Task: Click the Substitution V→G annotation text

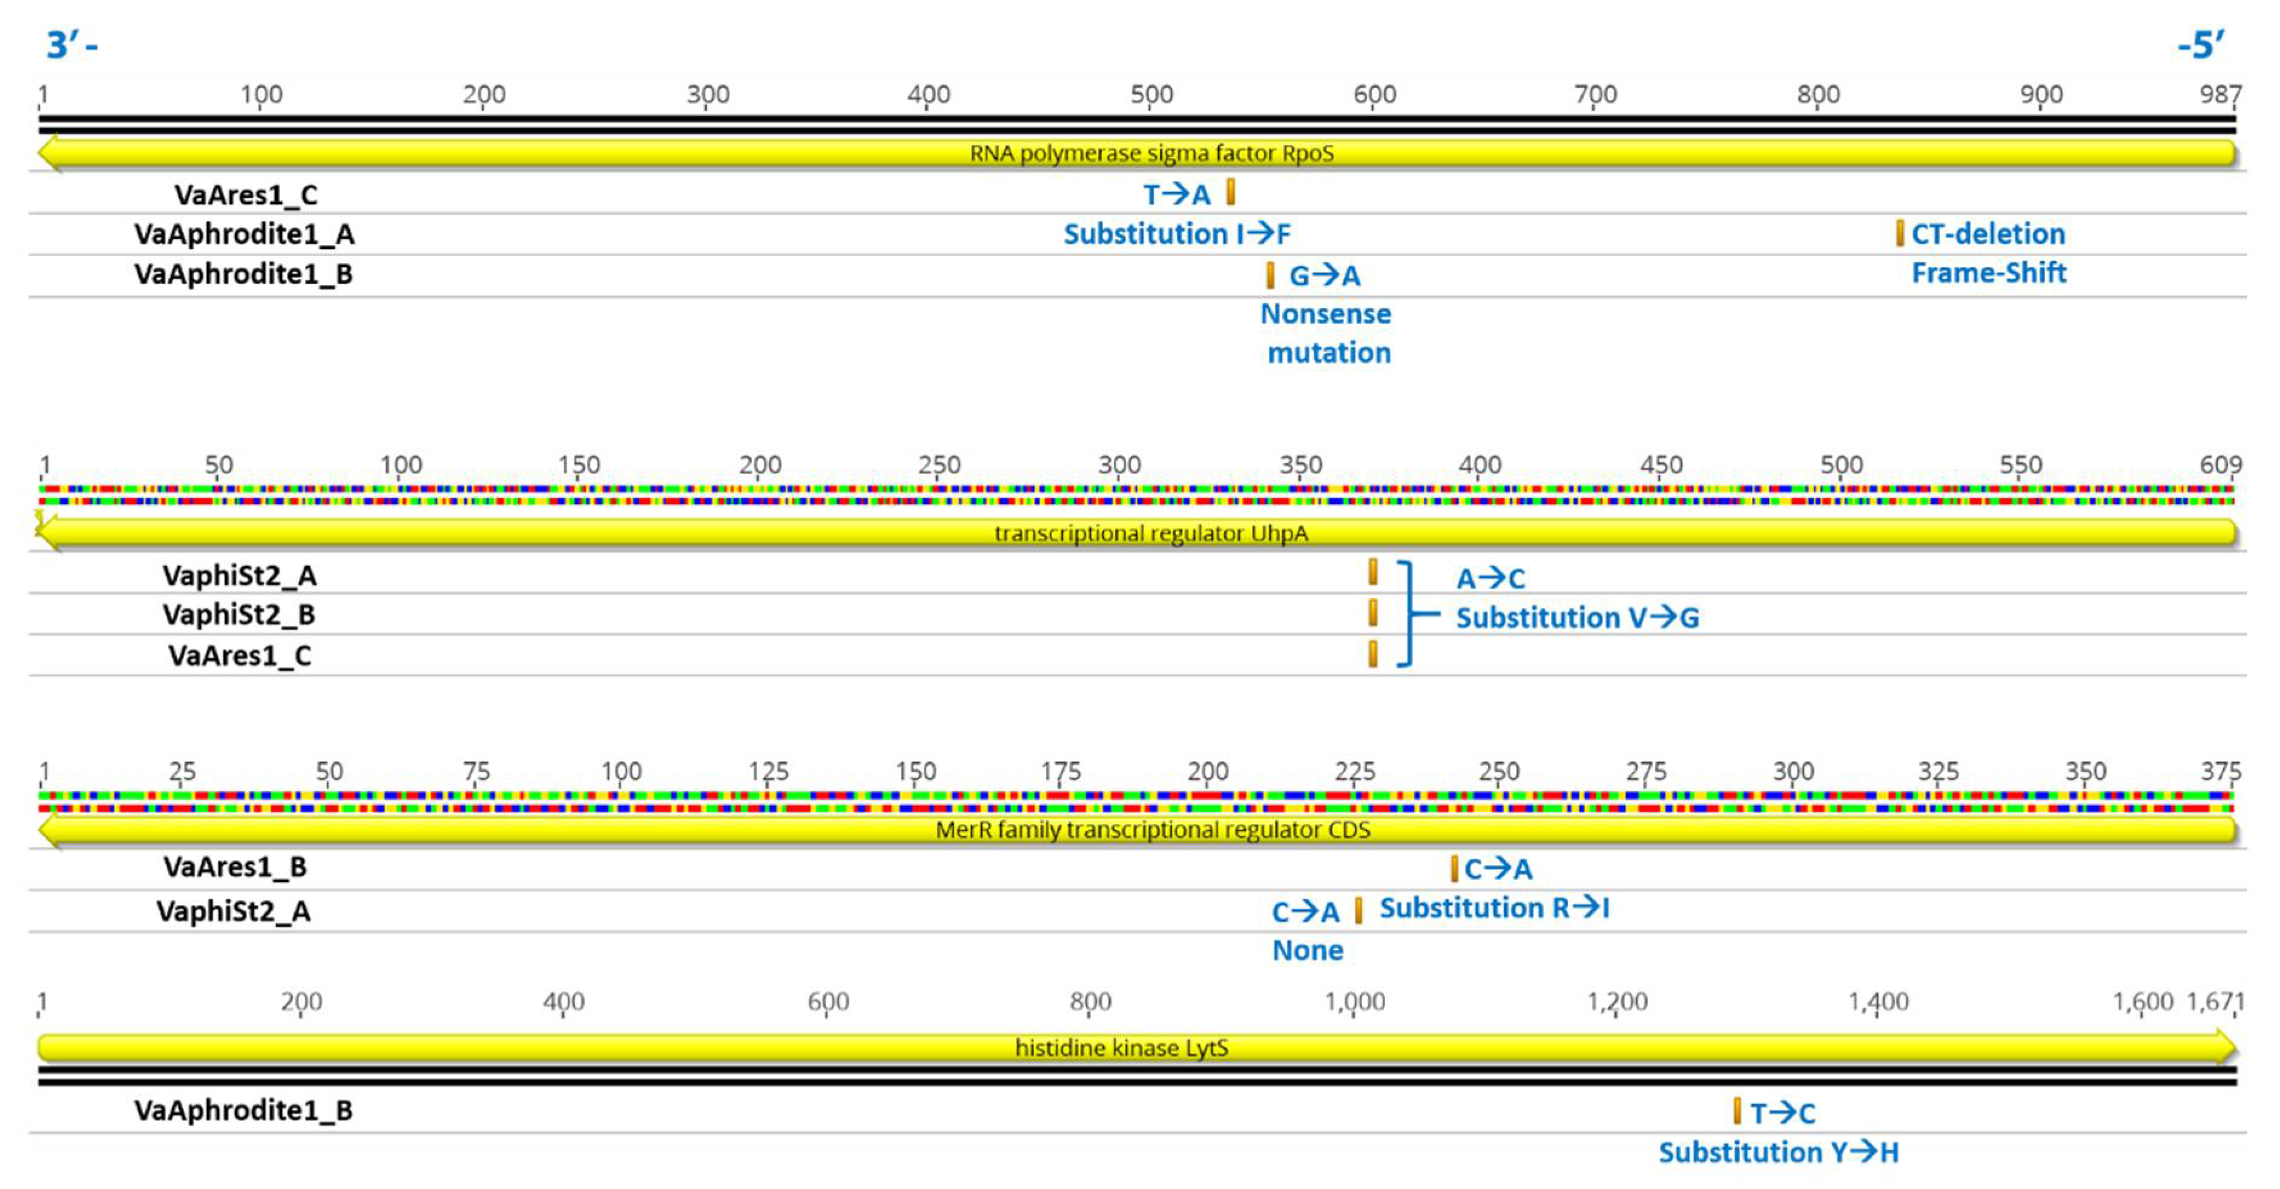Action: point(1577,617)
